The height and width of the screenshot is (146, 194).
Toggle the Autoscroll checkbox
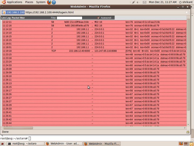[x=98, y=18]
